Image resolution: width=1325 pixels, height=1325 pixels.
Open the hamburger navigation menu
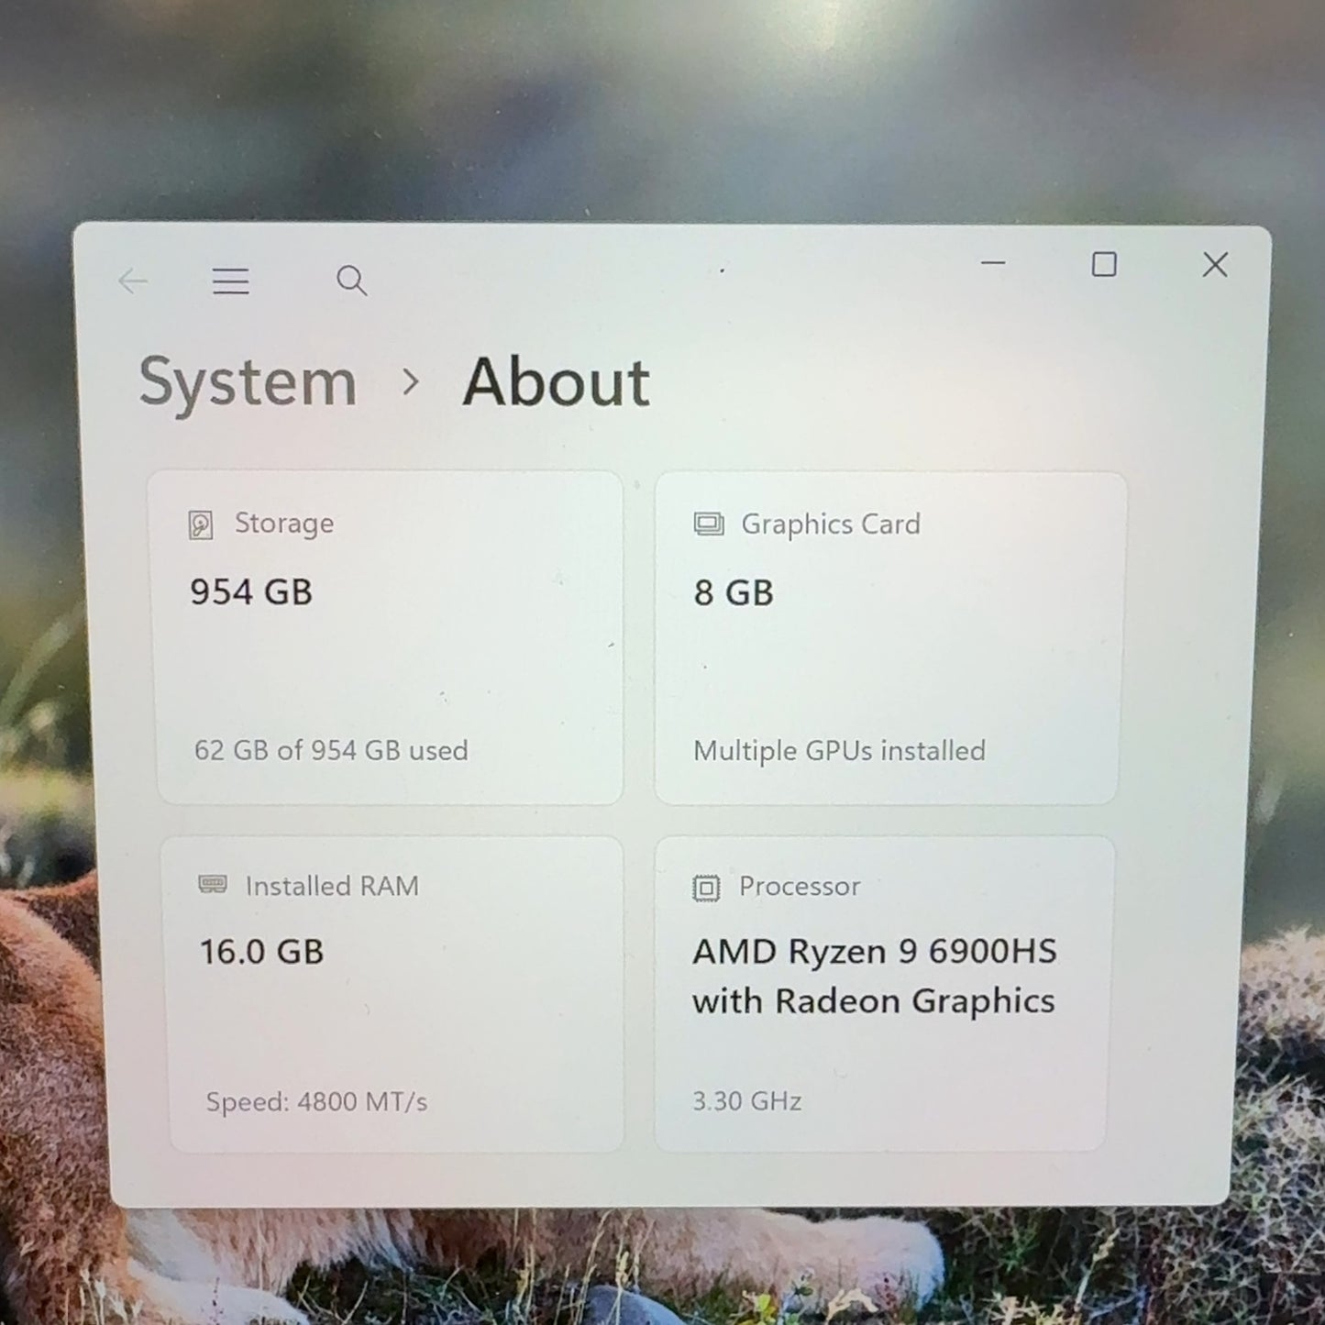pyautogui.click(x=230, y=281)
